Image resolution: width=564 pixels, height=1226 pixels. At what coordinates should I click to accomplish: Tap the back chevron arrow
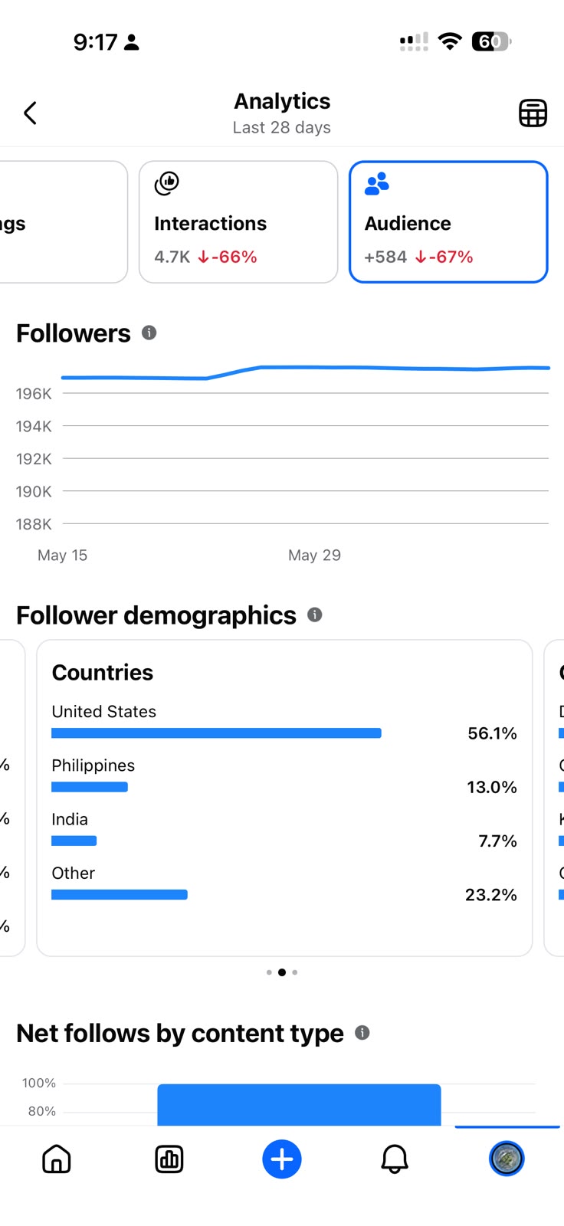click(30, 113)
